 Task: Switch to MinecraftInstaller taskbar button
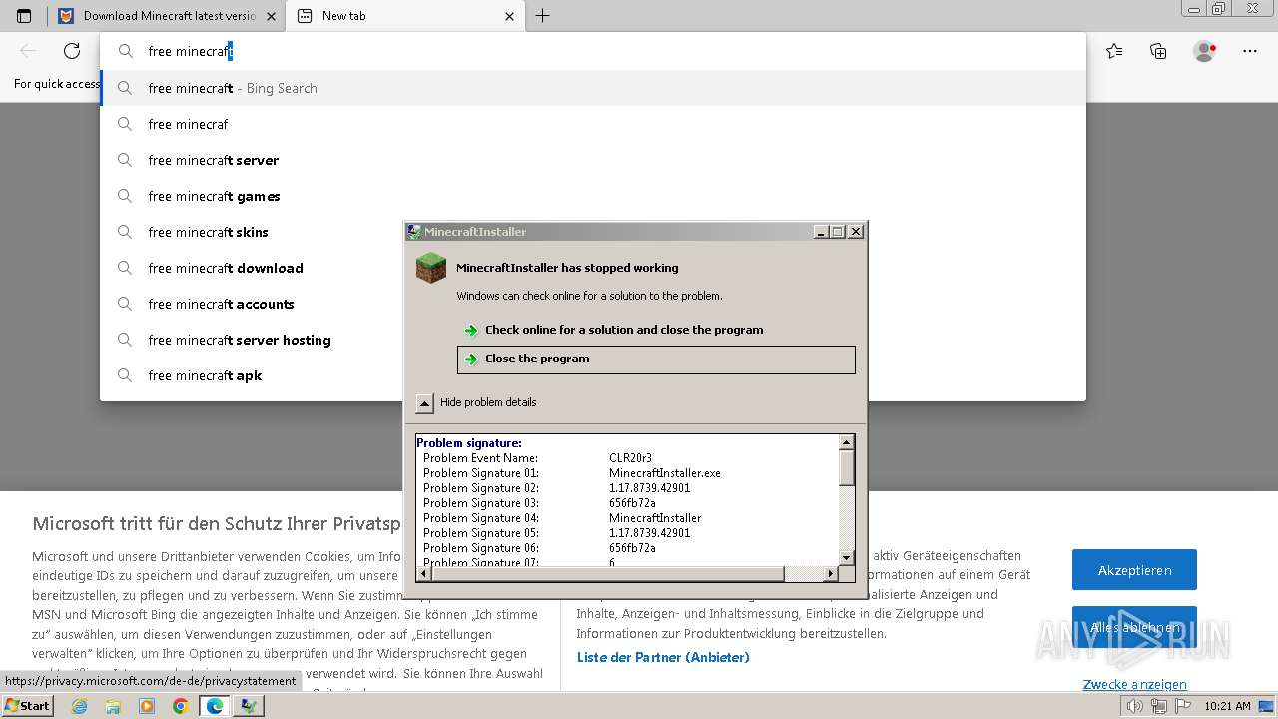pos(248,706)
